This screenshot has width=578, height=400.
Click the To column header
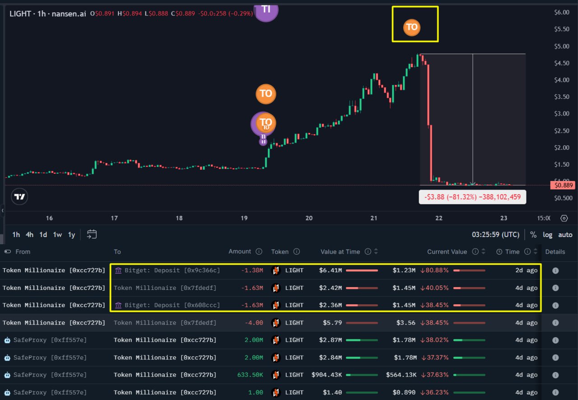click(117, 251)
